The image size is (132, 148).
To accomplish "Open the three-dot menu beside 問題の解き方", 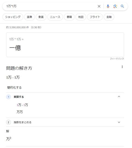I will point(122,67).
